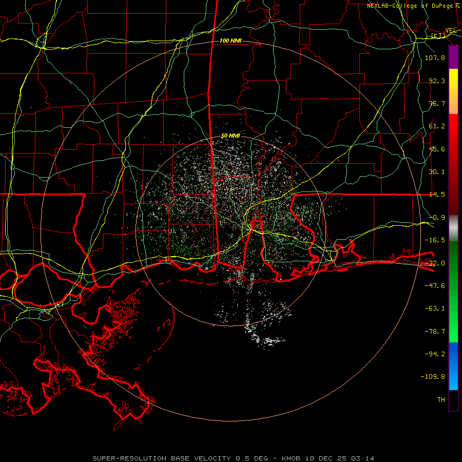Click the purple band of the velocity color bar
Screen dimensions: 462x462
tap(453, 57)
